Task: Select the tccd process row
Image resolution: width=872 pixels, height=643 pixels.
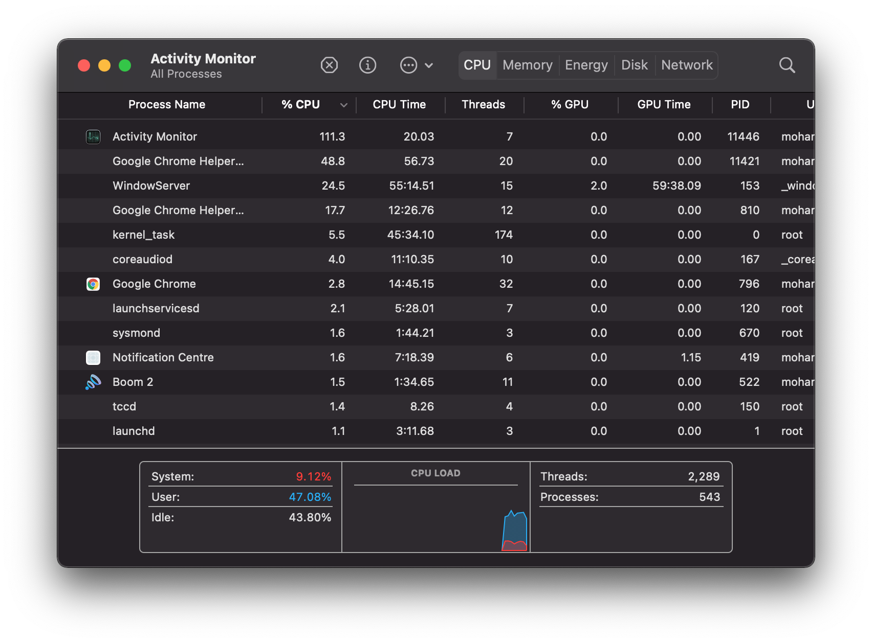Action: pos(436,407)
